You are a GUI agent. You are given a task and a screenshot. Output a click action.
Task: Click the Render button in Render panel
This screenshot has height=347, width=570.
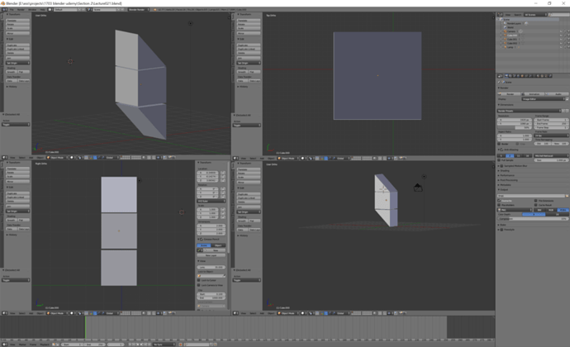tap(510, 94)
